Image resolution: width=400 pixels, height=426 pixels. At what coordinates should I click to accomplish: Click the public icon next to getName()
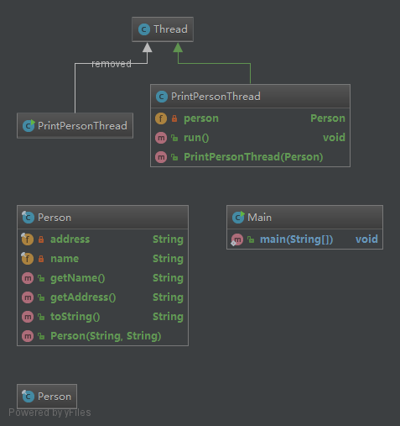pyautogui.click(x=41, y=278)
